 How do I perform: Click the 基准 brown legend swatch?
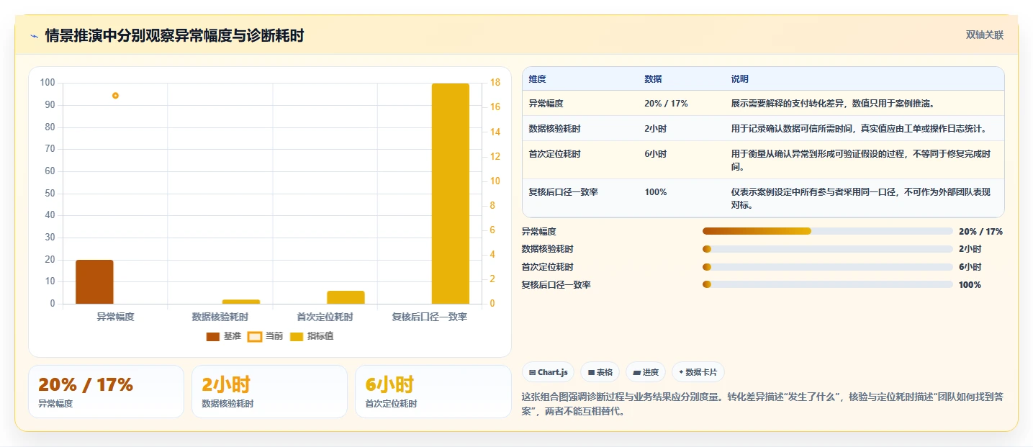point(212,337)
